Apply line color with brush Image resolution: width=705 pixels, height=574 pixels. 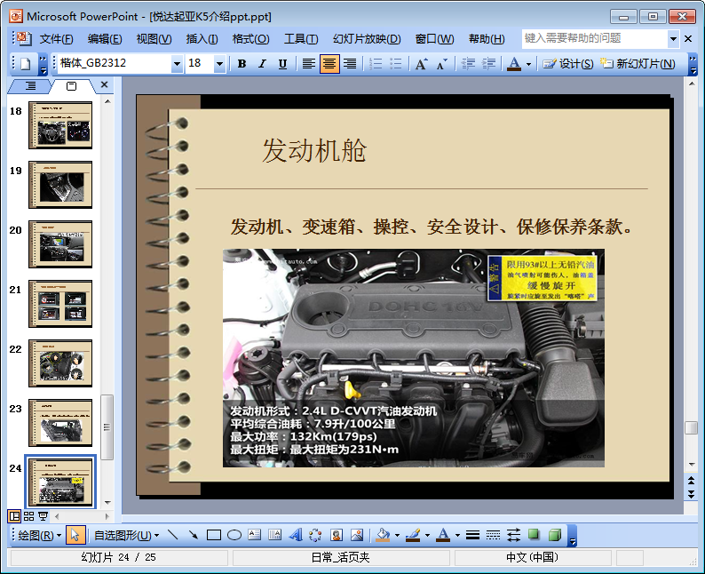413,535
